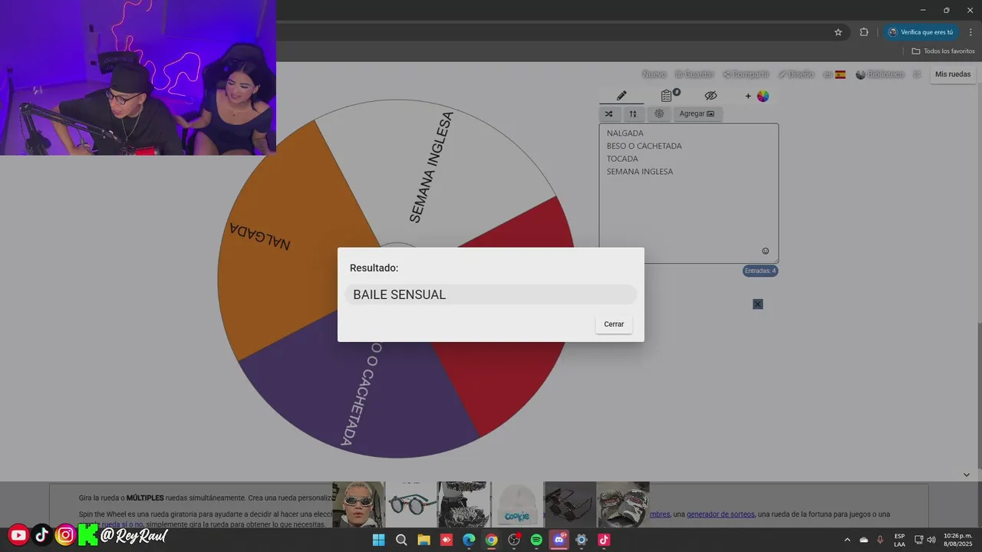Image resolution: width=982 pixels, height=552 pixels.
Task: Open the Spanish language selector
Action: [x=834, y=74]
